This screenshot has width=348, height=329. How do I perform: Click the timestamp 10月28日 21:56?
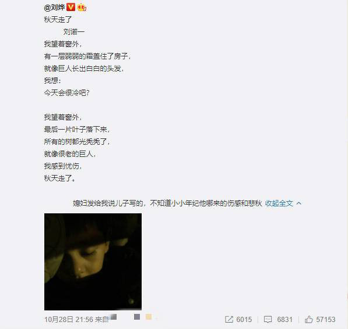pyautogui.click(x=69, y=320)
